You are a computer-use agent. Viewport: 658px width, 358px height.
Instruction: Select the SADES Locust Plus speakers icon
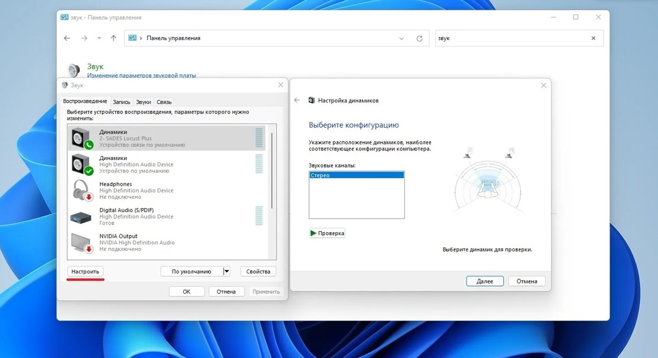(82, 138)
